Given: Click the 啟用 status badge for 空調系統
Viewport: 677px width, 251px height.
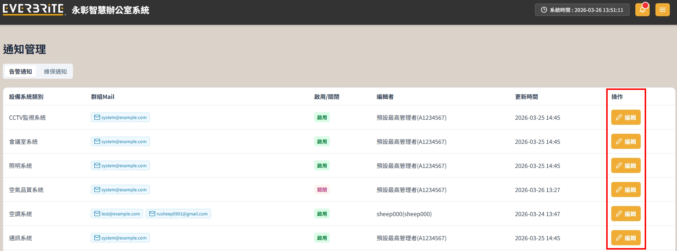Looking at the screenshot, I should click(322, 214).
